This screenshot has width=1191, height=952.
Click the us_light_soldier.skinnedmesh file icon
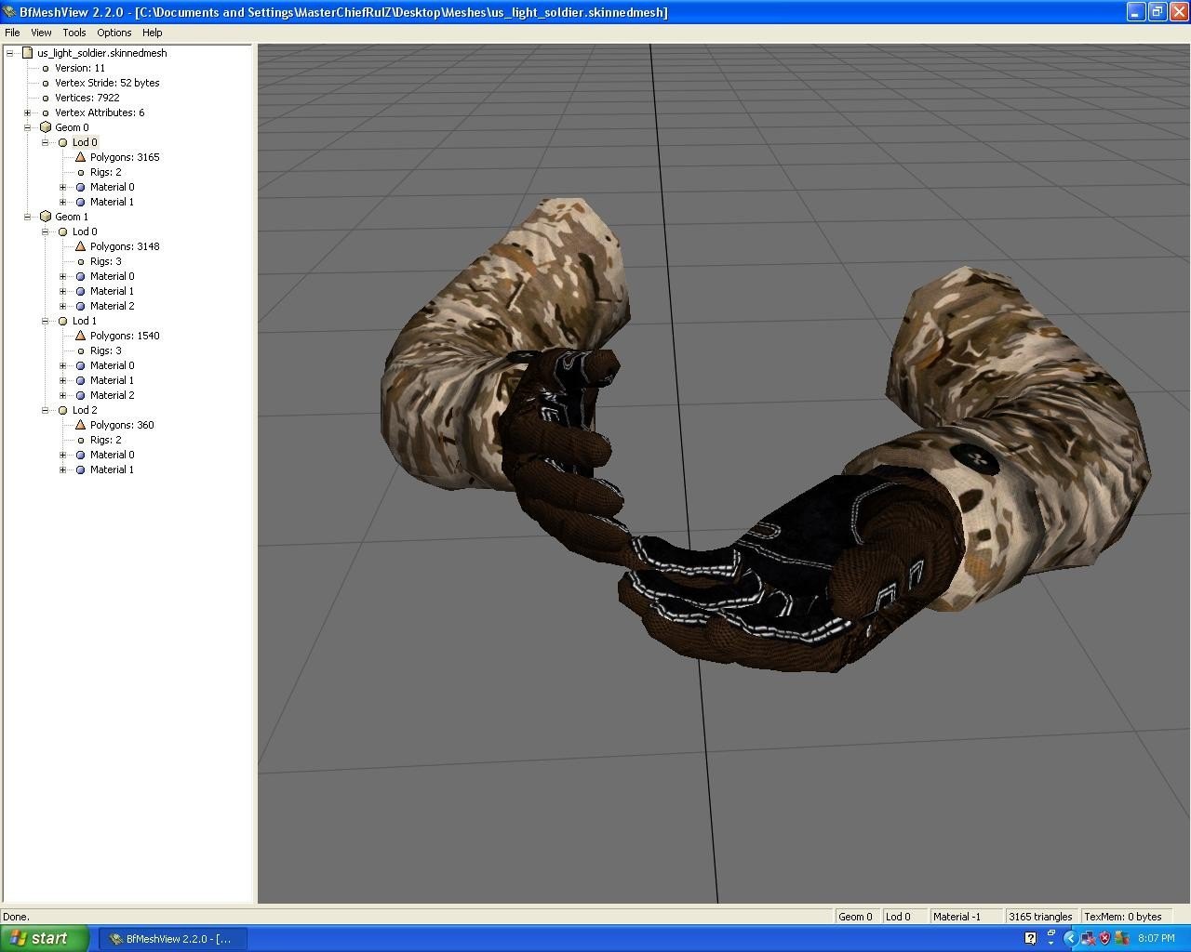coord(27,53)
